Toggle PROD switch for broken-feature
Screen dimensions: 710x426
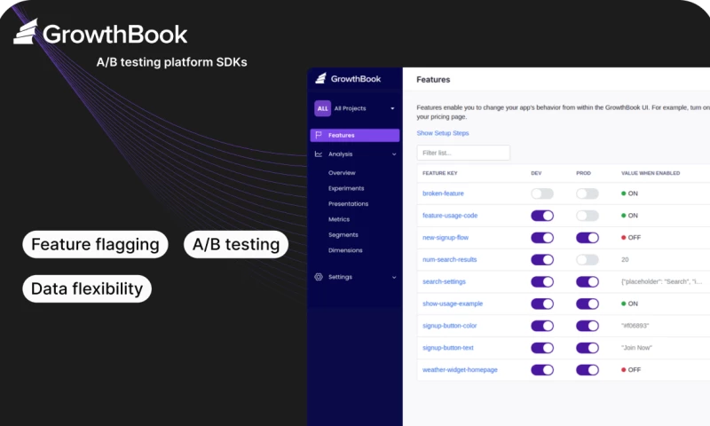point(588,193)
